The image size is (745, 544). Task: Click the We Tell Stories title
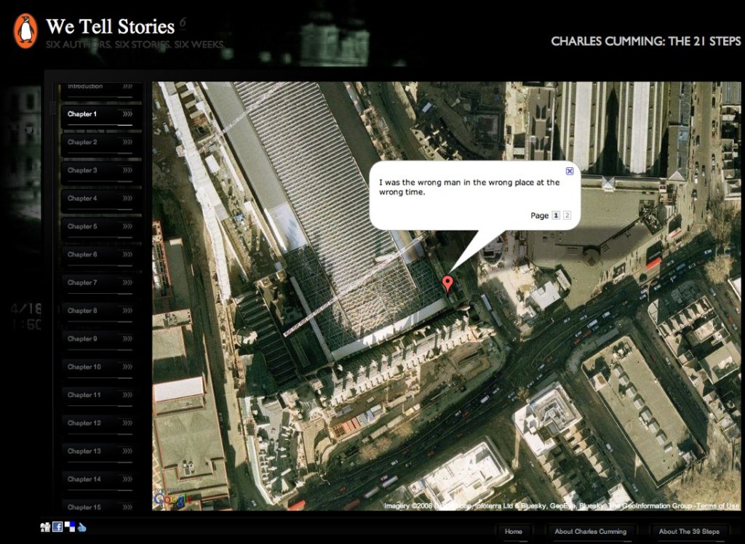111,27
